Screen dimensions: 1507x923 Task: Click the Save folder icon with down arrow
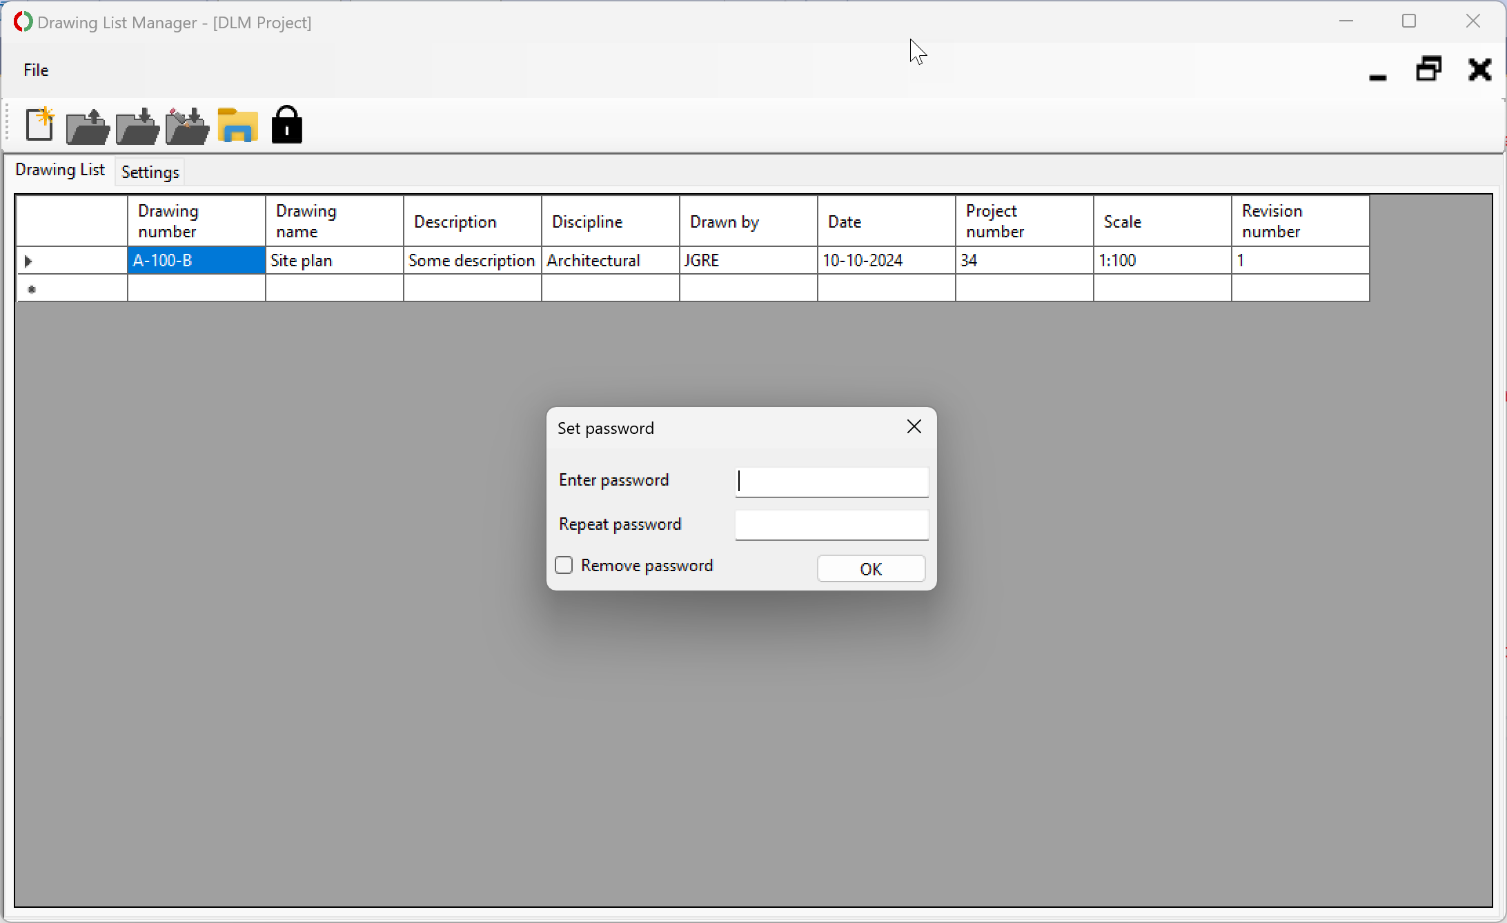[137, 126]
